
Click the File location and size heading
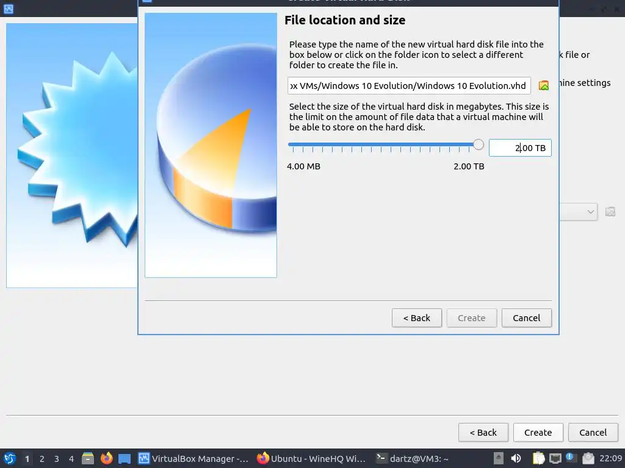tap(345, 20)
